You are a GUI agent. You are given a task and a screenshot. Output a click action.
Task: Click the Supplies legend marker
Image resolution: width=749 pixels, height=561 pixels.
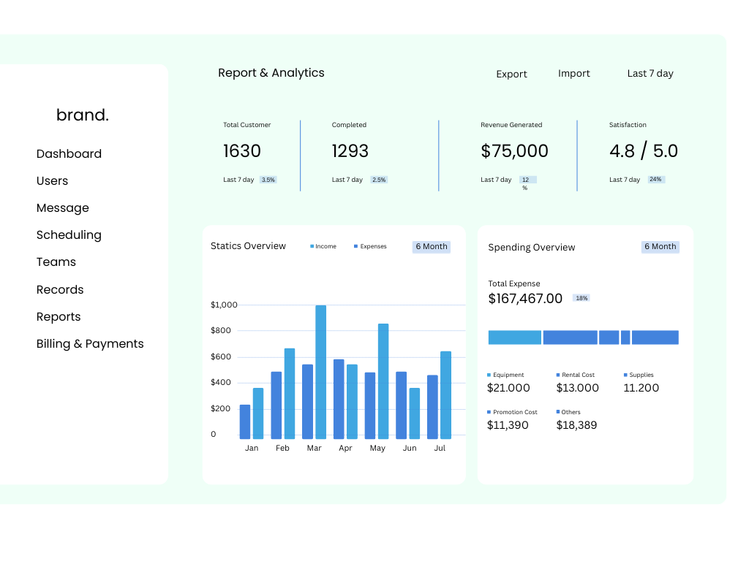pyautogui.click(x=625, y=375)
